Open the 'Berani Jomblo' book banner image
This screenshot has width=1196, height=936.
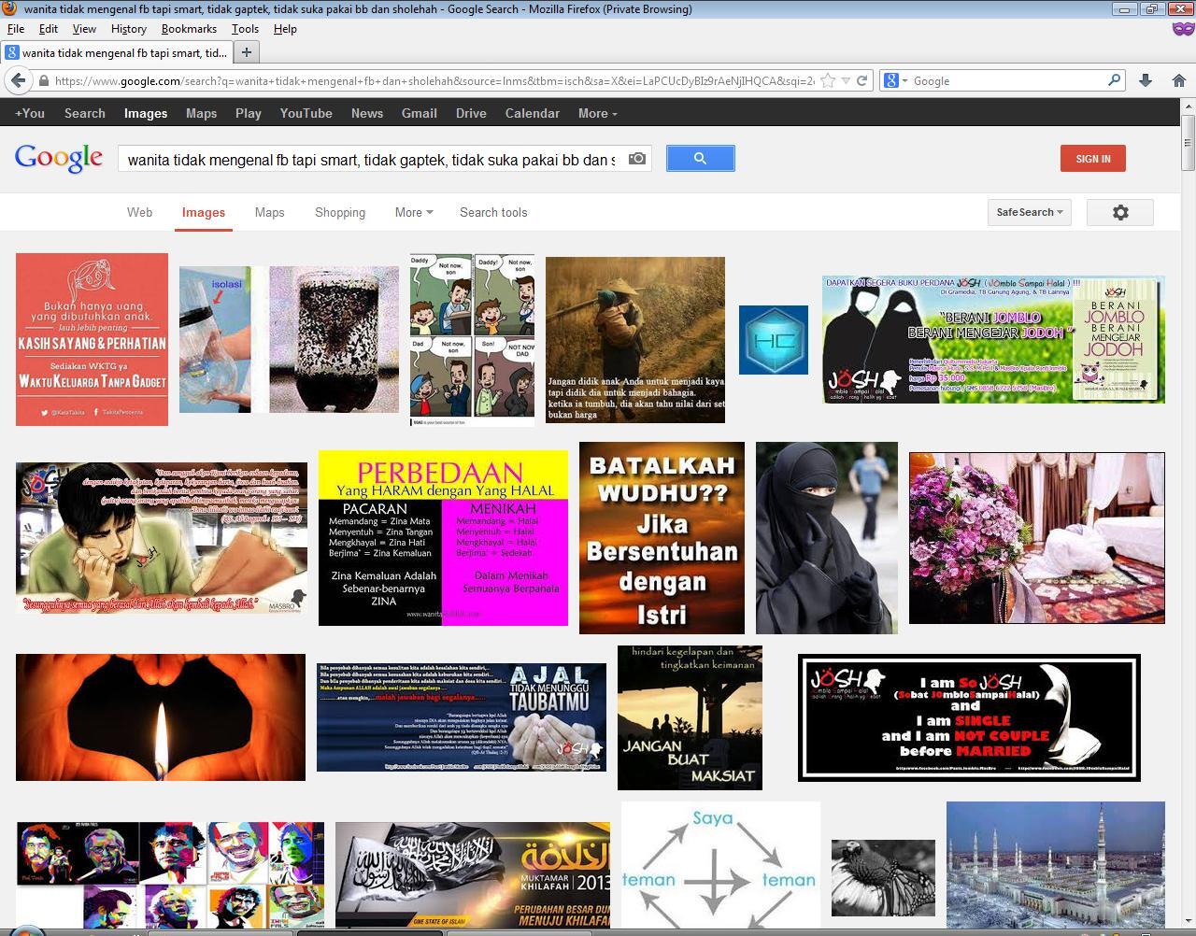point(993,339)
